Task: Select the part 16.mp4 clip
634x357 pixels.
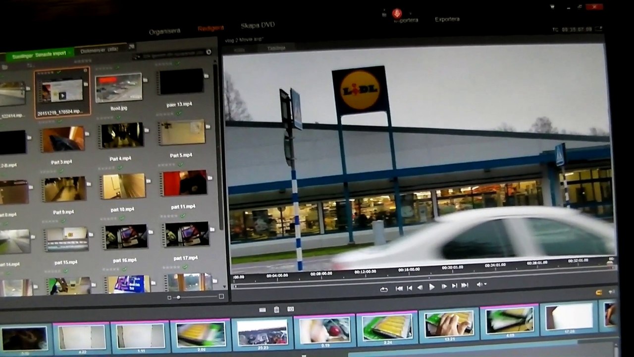Action: (x=125, y=237)
